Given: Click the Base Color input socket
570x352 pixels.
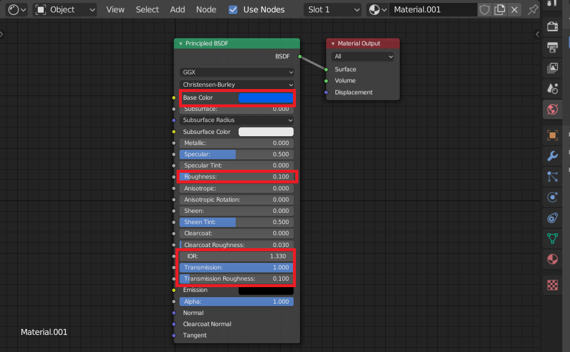Looking at the screenshot, I should [x=174, y=98].
